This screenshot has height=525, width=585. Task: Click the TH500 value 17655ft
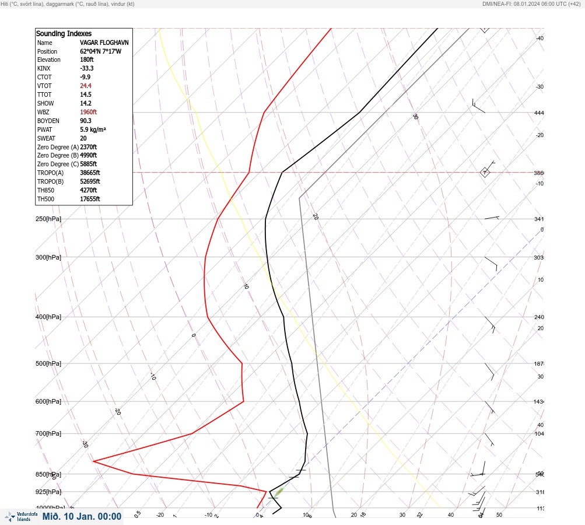click(x=90, y=199)
